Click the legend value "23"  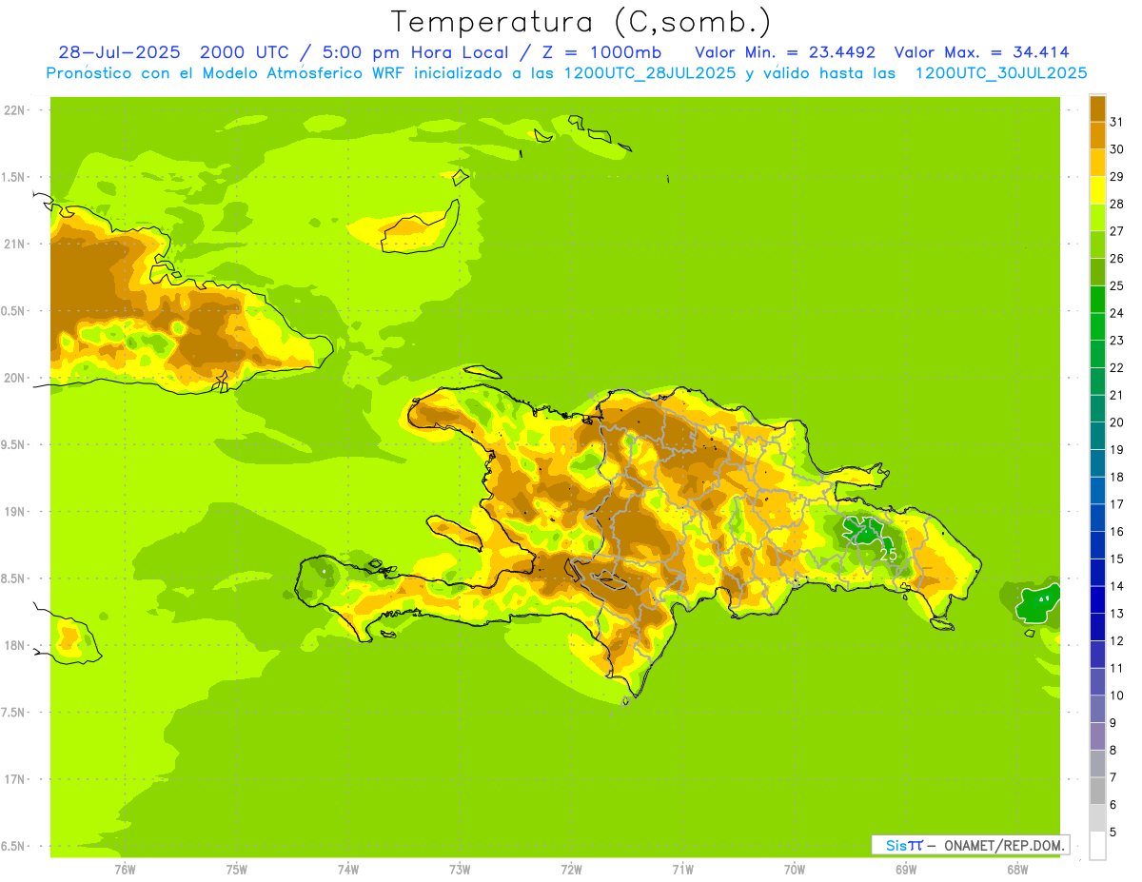(x=1116, y=341)
